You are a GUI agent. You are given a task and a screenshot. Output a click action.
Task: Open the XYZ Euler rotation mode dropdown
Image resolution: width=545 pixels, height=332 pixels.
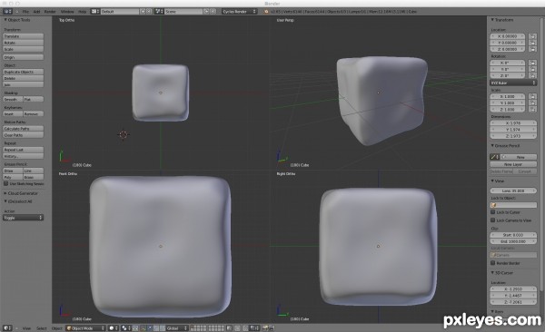pos(513,83)
